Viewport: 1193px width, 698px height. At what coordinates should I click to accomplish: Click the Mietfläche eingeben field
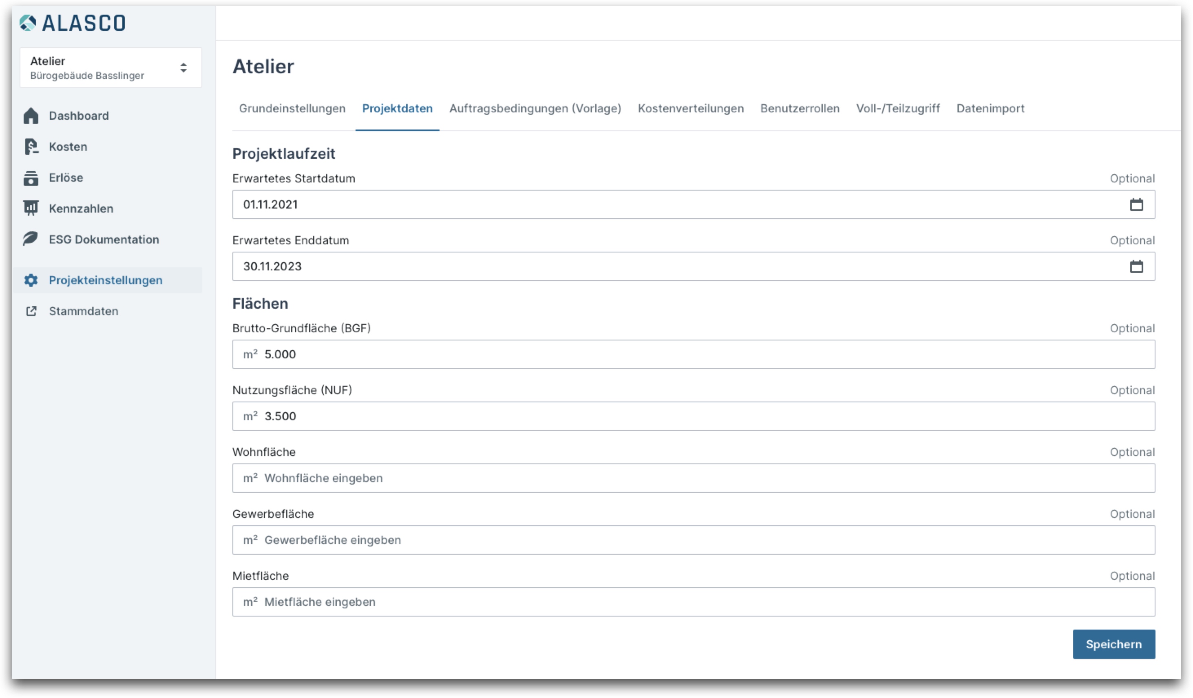pos(694,602)
